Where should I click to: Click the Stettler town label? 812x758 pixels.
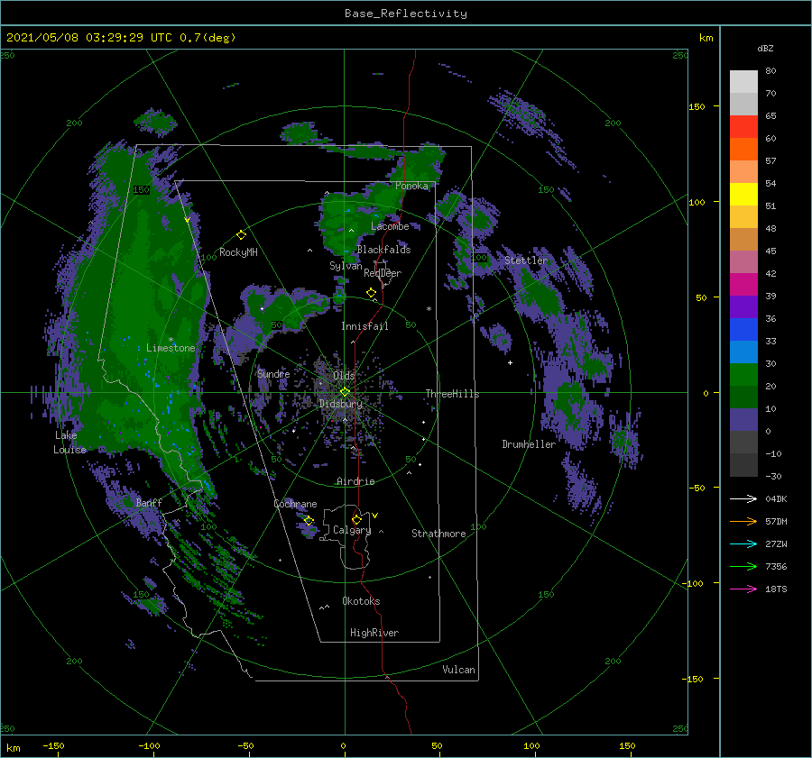point(526,260)
